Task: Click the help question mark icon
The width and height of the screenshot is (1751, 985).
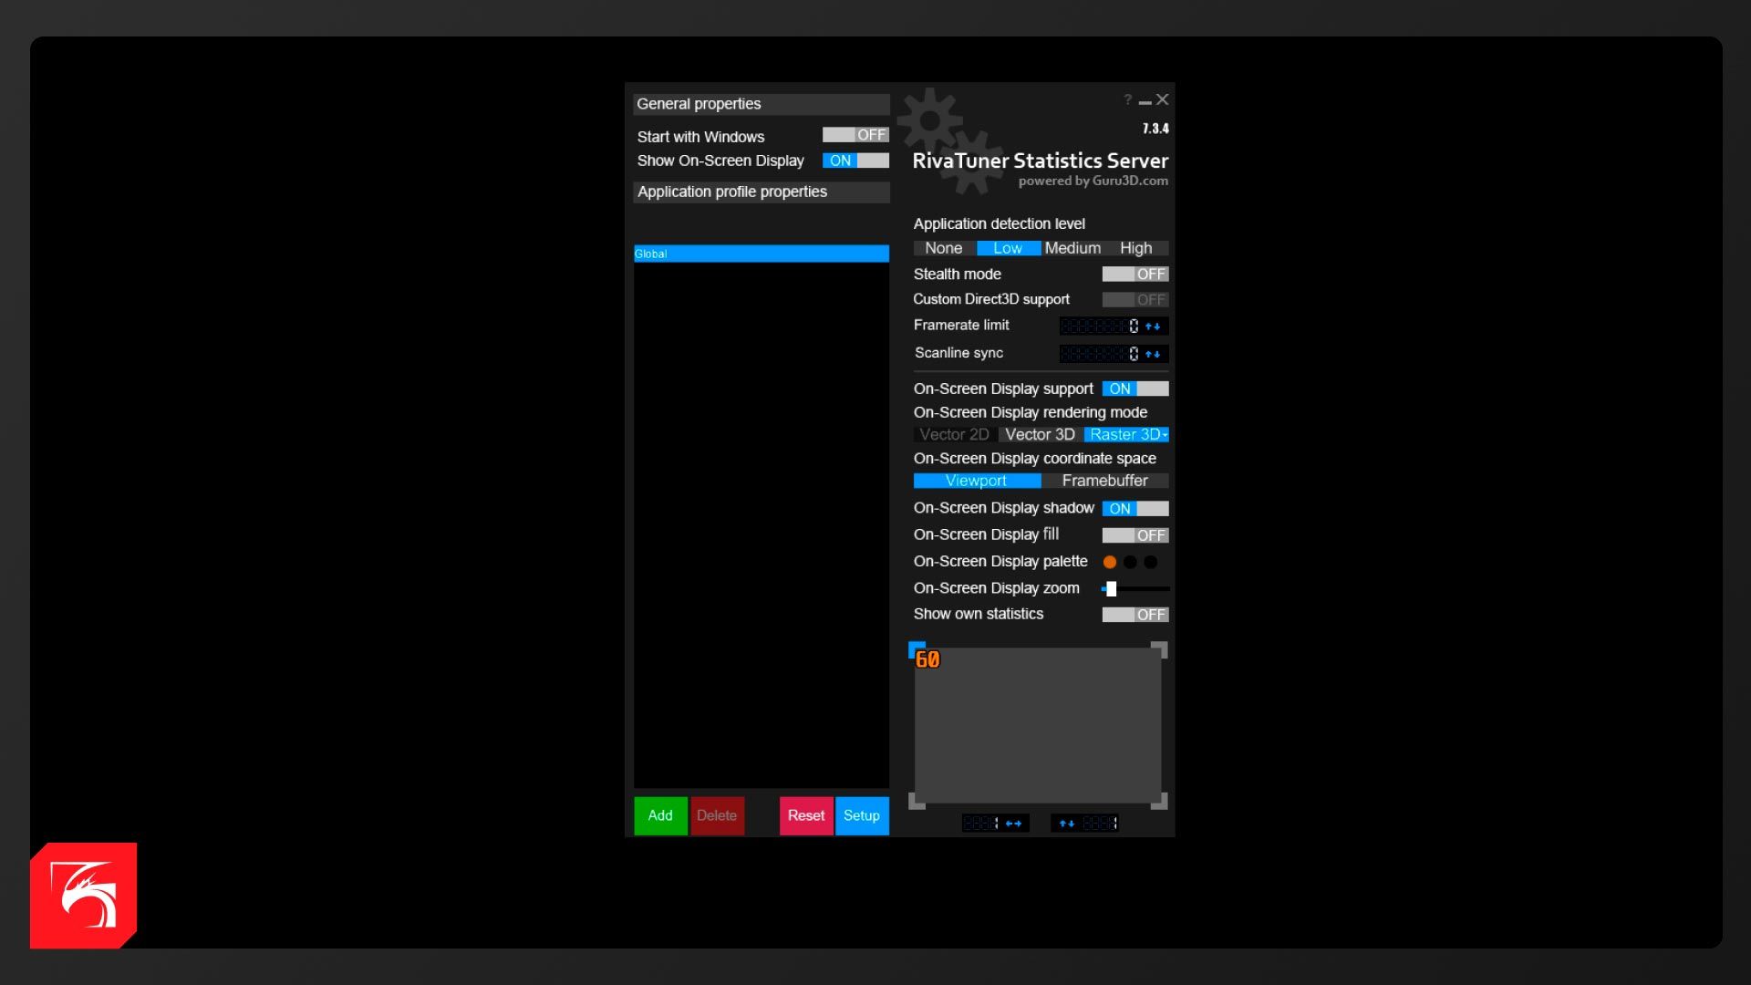Action: [x=1127, y=99]
